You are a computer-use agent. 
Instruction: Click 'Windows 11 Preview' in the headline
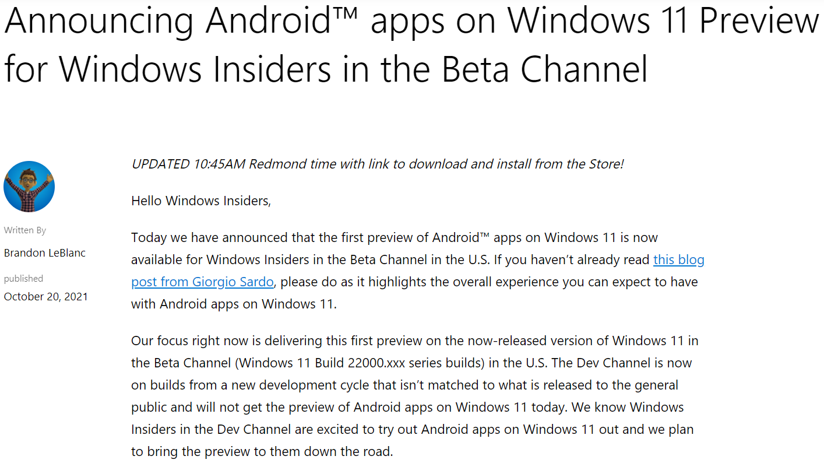tap(663, 21)
